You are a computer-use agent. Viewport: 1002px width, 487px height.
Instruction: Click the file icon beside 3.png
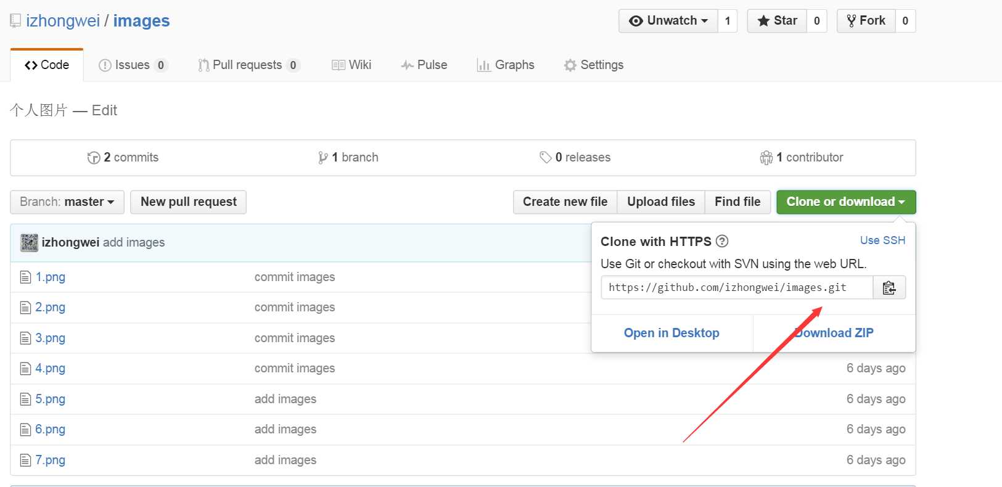tap(25, 338)
